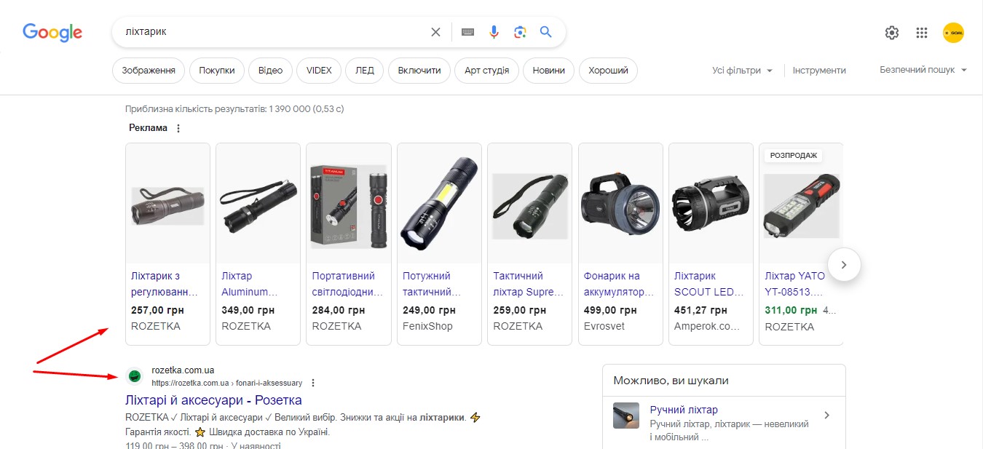Image resolution: width=983 pixels, height=449 pixels.
Task: Switch to the Відео filter chip
Action: 270,71
